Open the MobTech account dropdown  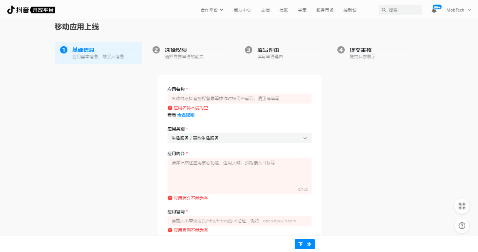(458, 10)
